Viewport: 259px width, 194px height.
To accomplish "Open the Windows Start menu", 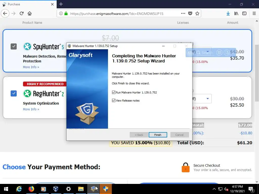I will 6,189.
